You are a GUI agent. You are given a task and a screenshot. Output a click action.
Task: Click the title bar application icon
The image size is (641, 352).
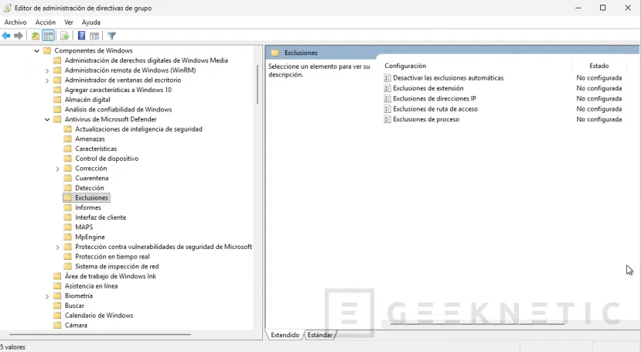(8, 9)
